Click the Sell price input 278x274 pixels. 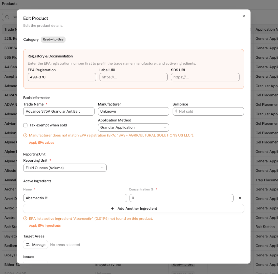click(208, 111)
